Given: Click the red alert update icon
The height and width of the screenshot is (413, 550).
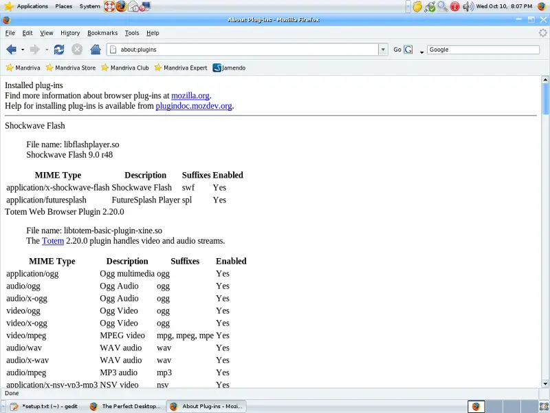Looking at the screenshot, I should pyautogui.click(x=455, y=6).
